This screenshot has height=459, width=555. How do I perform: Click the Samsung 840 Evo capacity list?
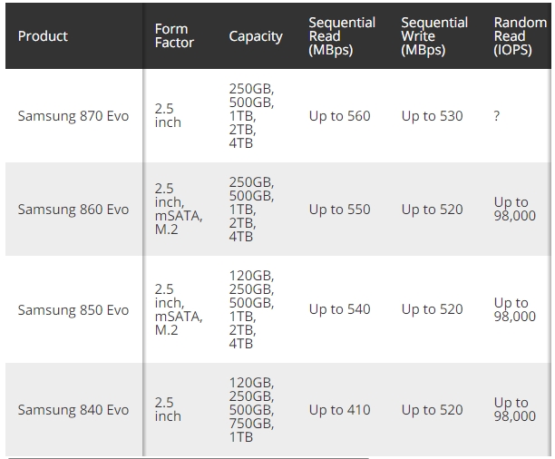(x=251, y=410)
